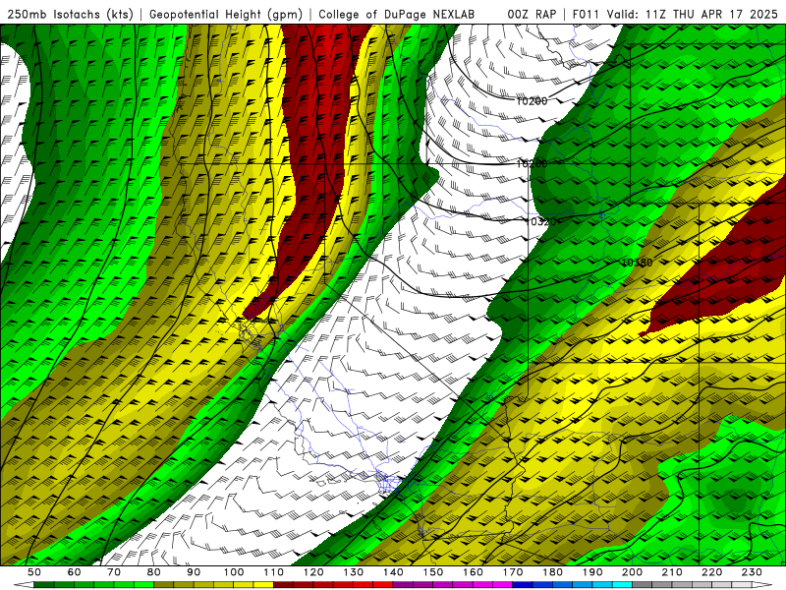Click the 'College of DuPage NEXLAB' label

click(x=397, y=14)
